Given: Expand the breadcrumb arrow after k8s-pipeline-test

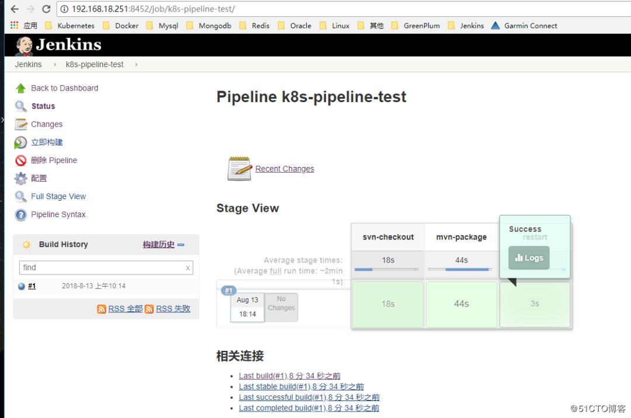Looking at the screenshot, I should click(x=136, y=64).
